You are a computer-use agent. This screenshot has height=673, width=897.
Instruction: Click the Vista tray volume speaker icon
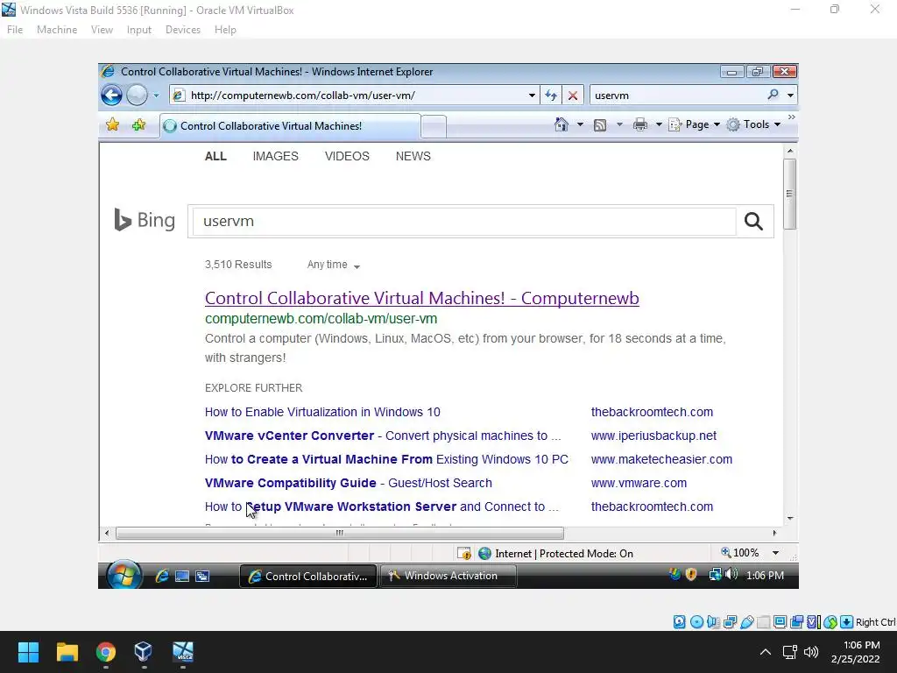point(731,574)
